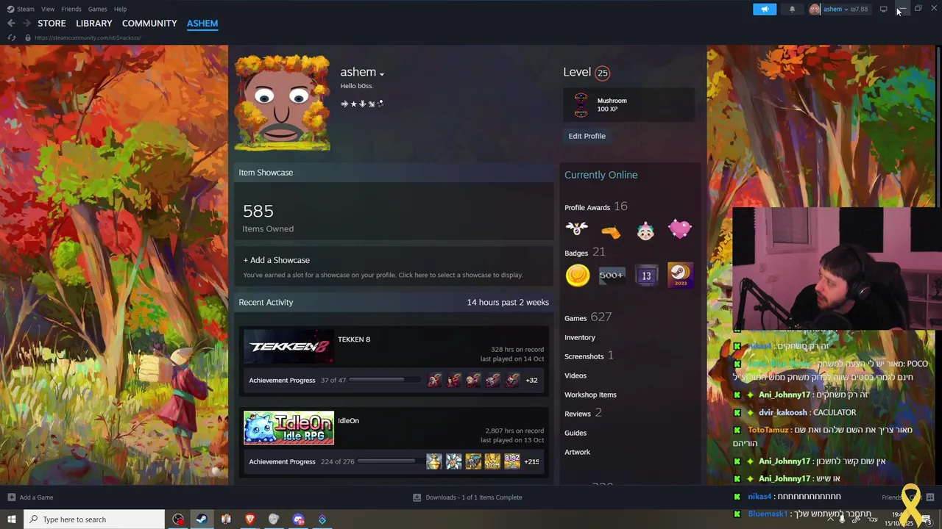
Task: Open the Videos link
Action: [576, 375]
